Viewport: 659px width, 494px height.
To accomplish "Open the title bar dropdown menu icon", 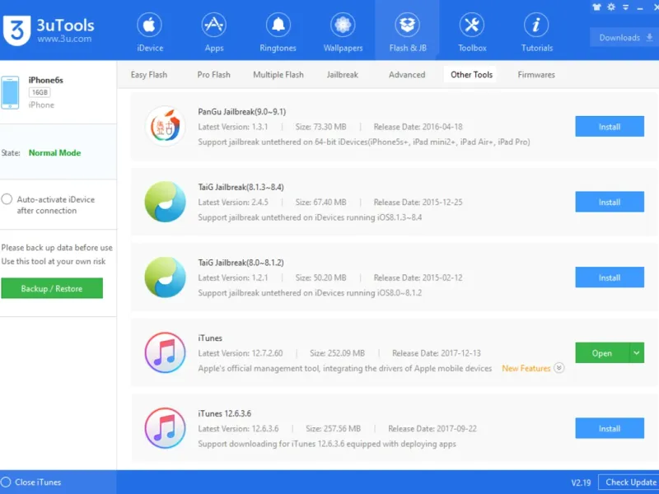I will coord(625,7).
